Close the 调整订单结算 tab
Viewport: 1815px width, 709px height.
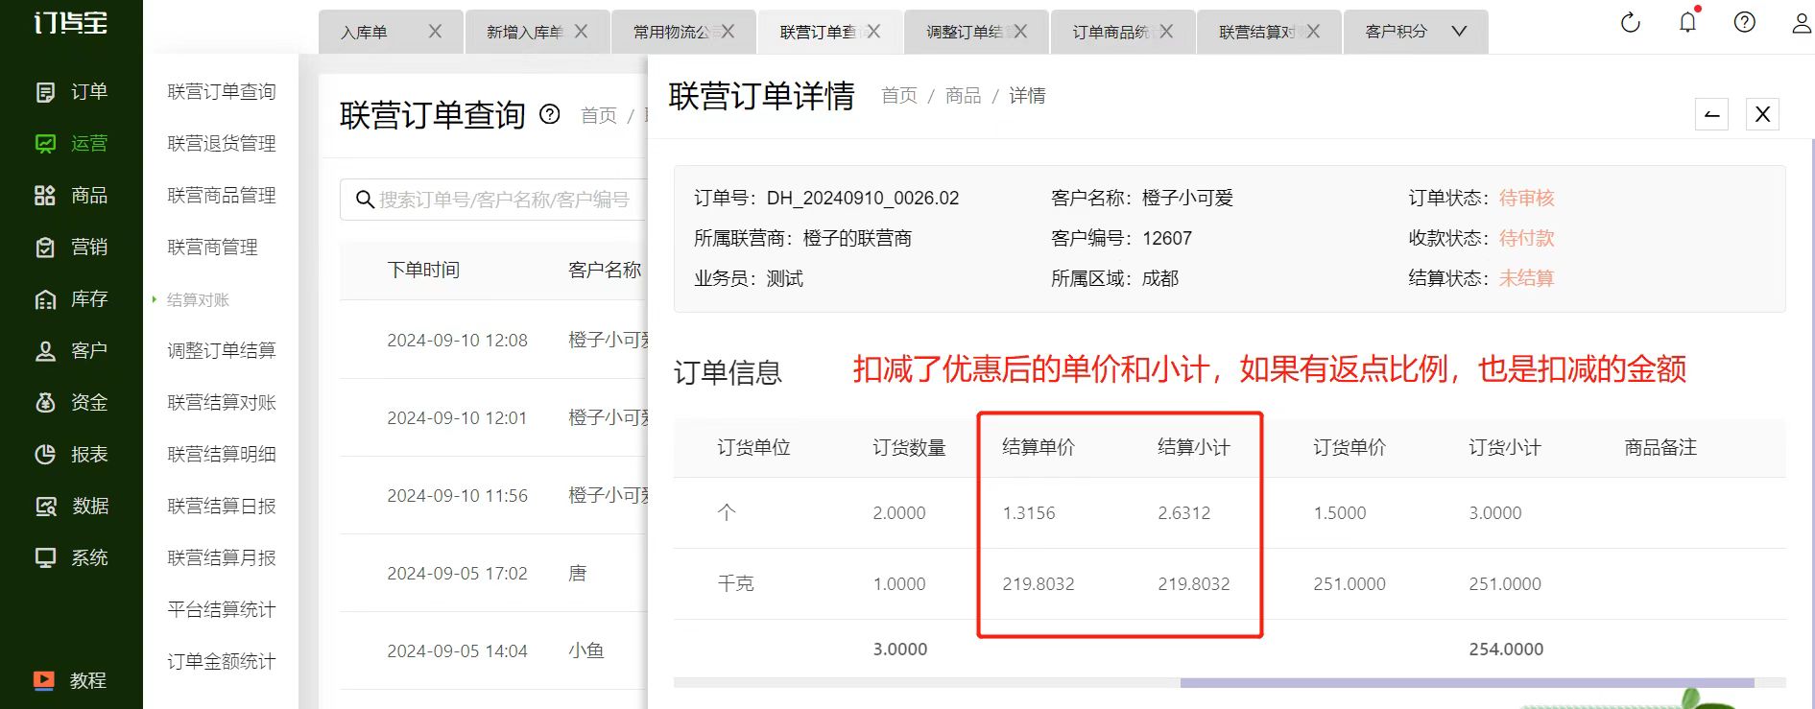pyautogui.click(x=1020, y=32)
